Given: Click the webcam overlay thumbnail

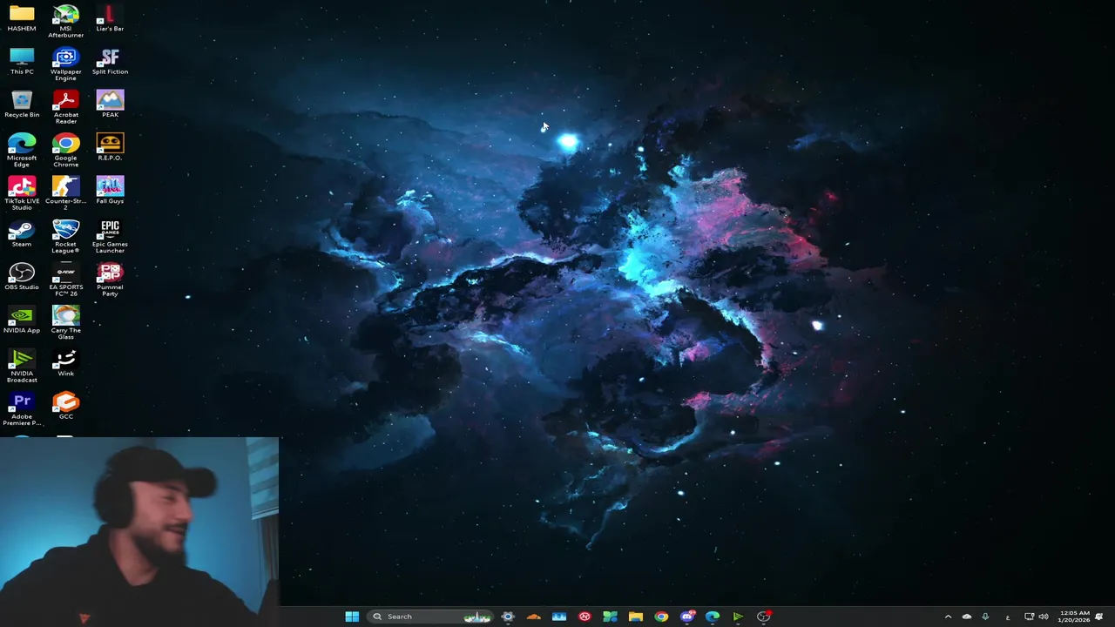Looking at the screenshot, I should coord(139,532).
